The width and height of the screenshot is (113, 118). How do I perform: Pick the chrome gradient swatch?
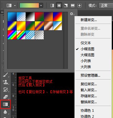tap(57, 26)
